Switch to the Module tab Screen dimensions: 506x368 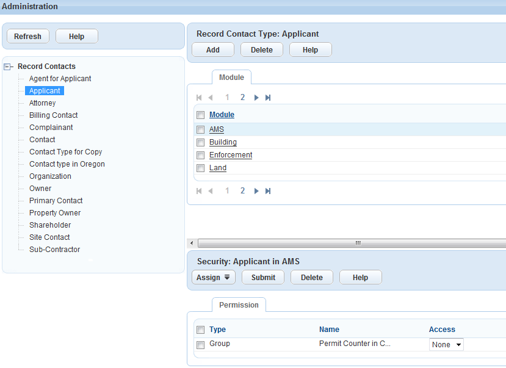click(231, 78)
